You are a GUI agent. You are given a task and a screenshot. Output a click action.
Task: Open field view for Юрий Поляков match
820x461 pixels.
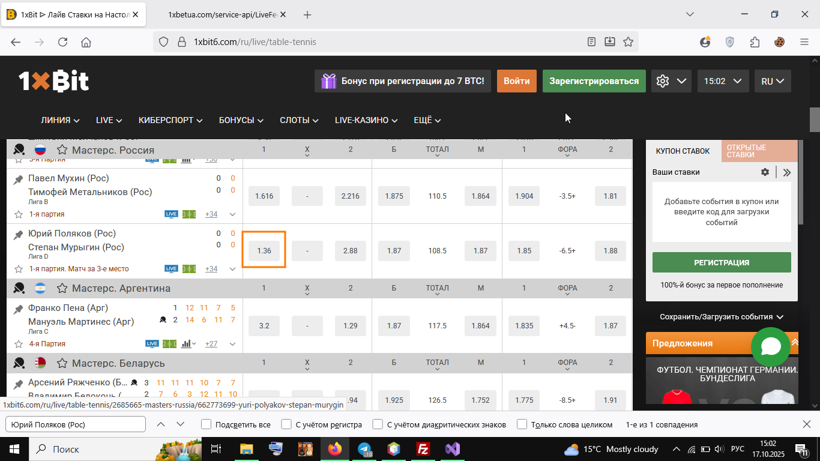coord(189,269)
